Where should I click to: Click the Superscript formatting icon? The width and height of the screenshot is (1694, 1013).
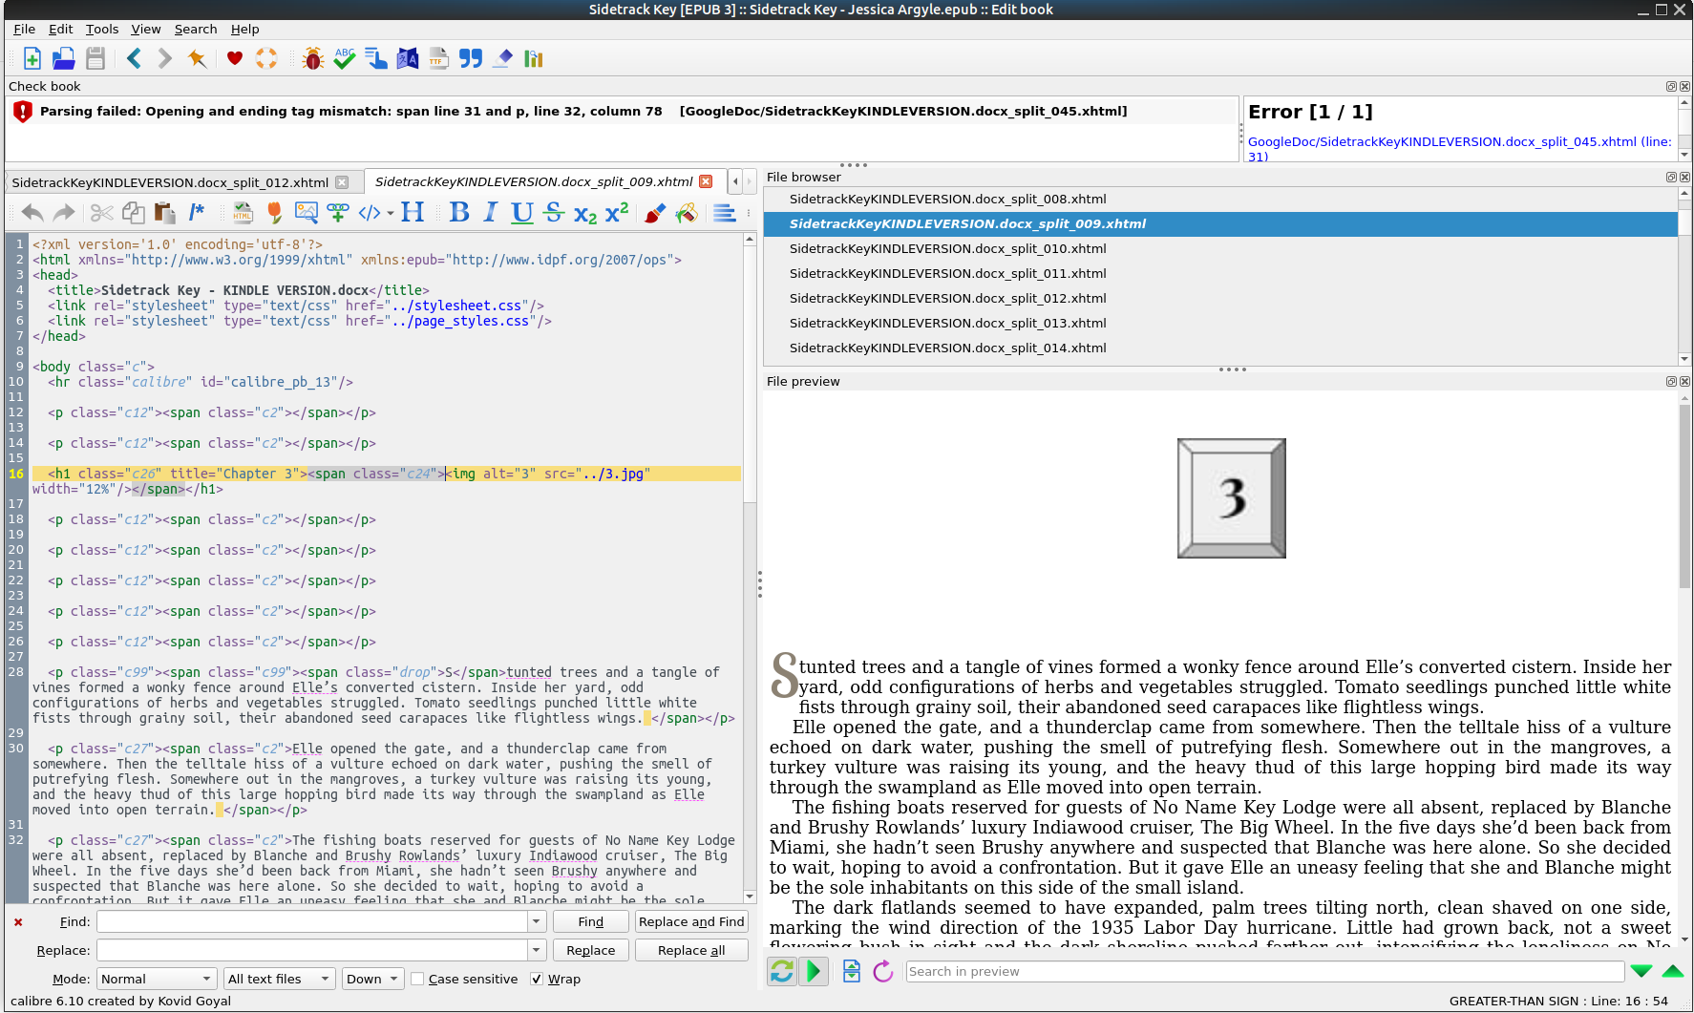pos(617,213)
